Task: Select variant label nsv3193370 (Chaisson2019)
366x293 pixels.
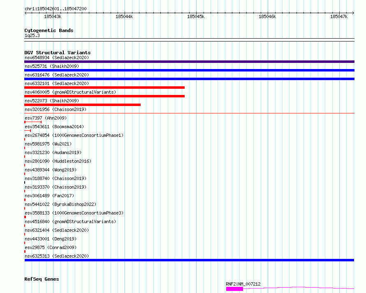Action: pos(56,187)
